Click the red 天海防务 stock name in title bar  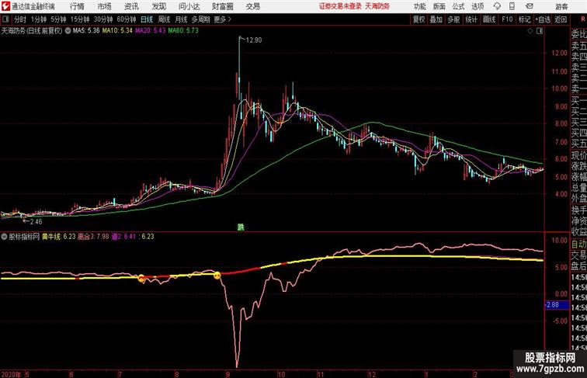click(377, 6)
